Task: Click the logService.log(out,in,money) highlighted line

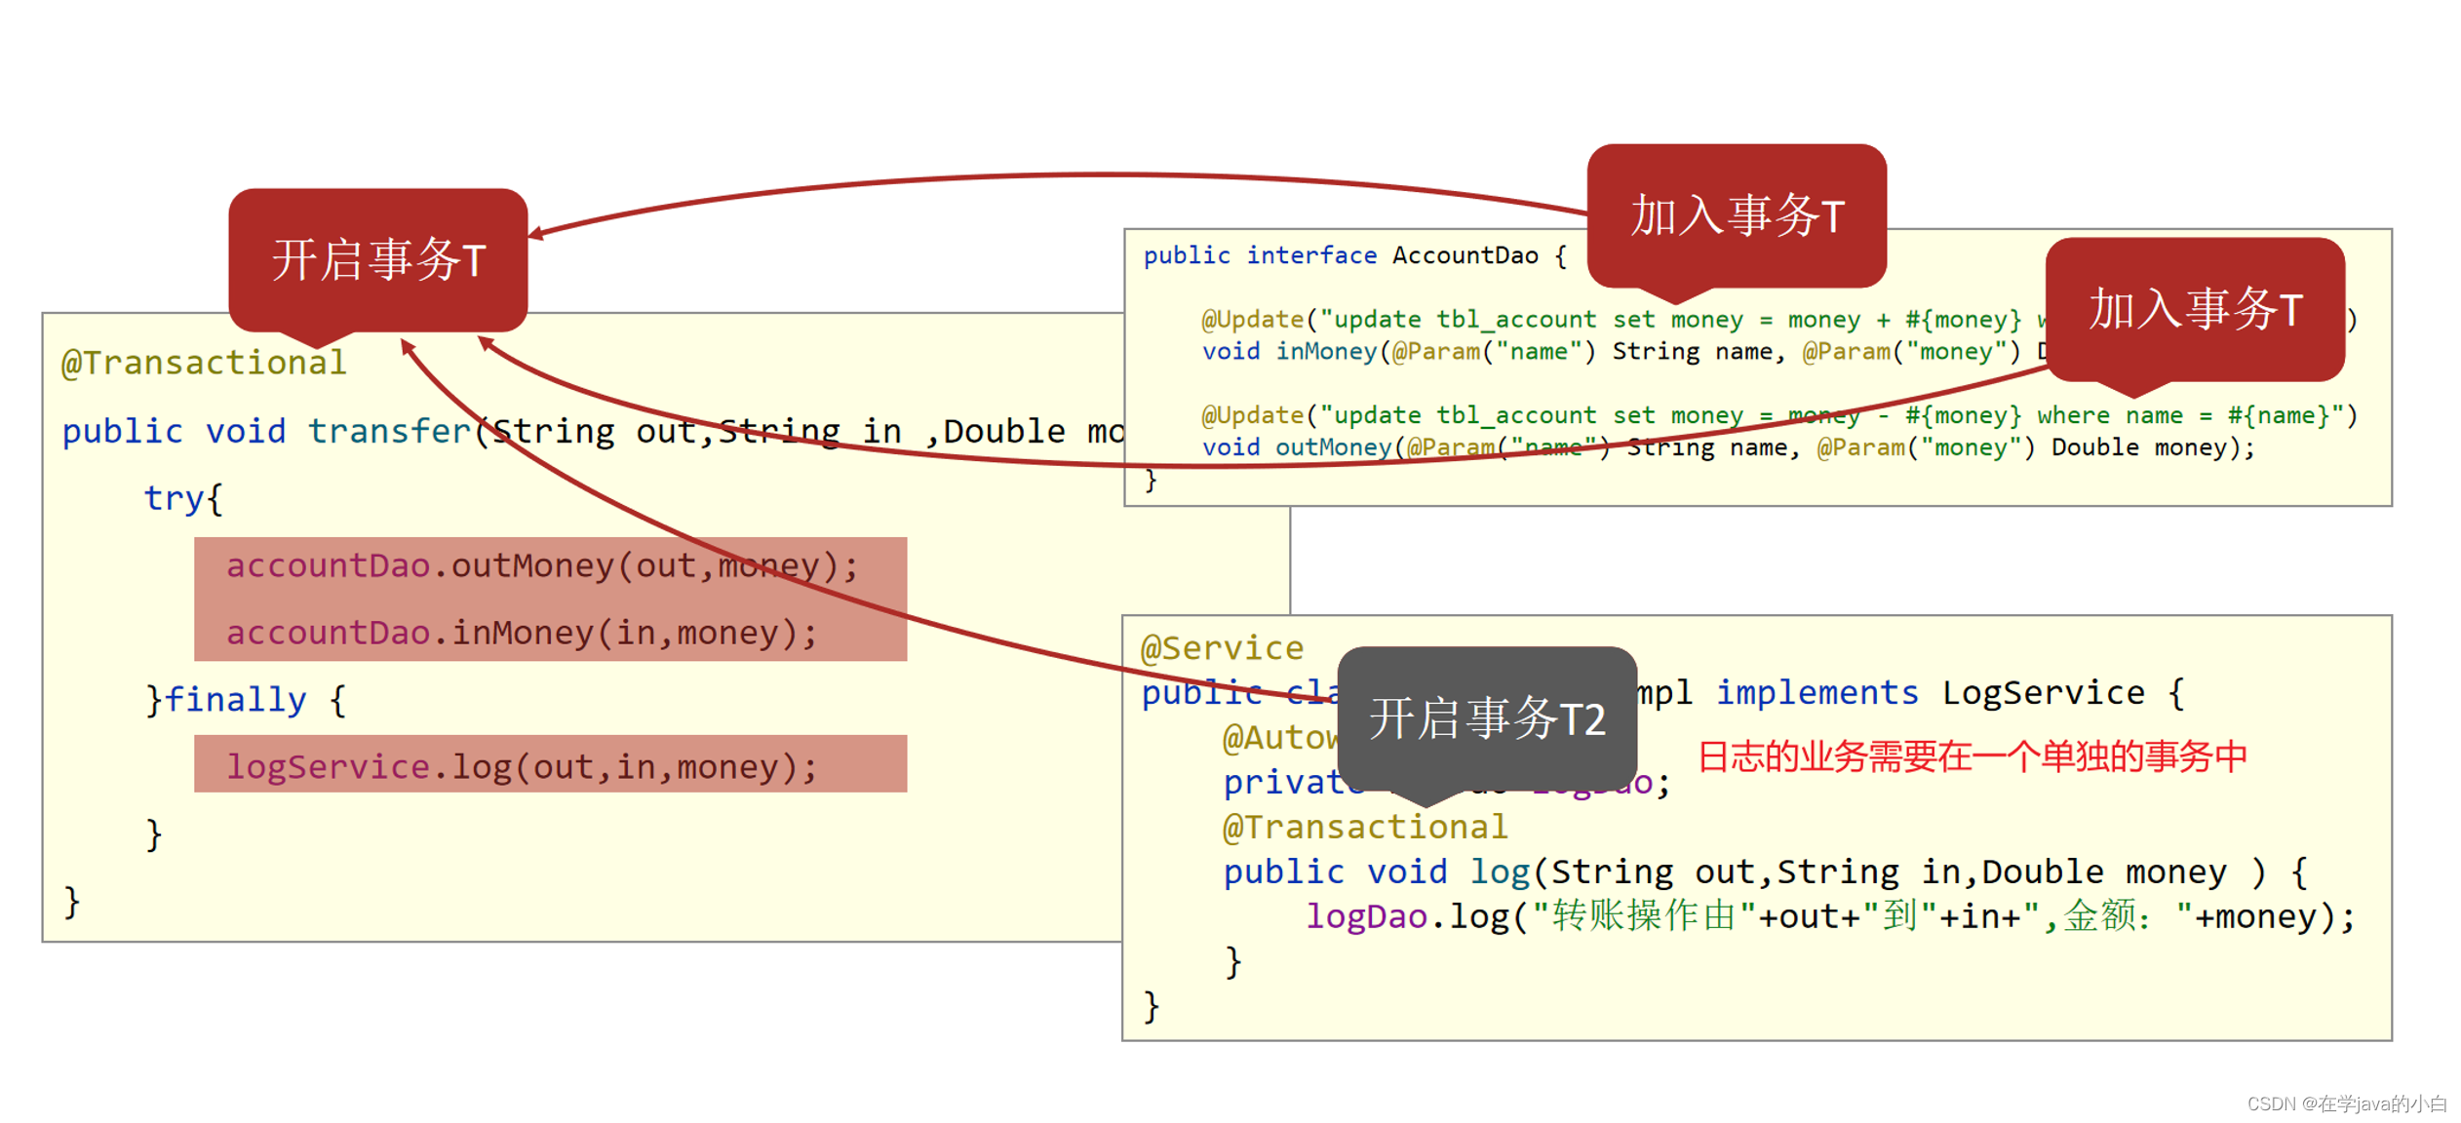Action: (522, 767)
